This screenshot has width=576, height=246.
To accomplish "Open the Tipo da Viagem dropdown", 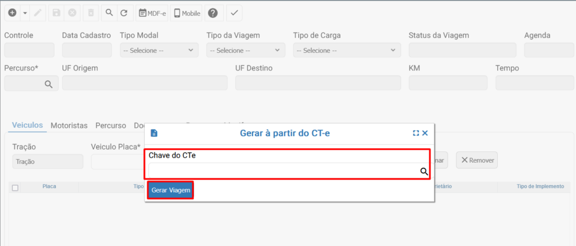I will coord(246,50).
